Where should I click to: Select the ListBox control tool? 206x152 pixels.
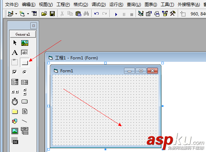pyautogui.click(x=24, y=82)
